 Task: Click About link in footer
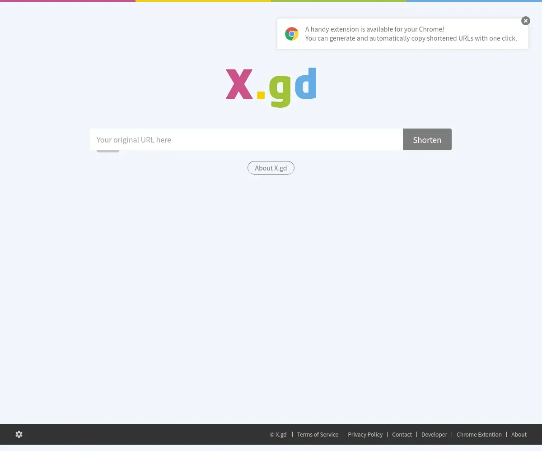(x=519, y=434)
